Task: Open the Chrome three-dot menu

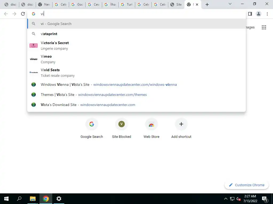Action: pos(267,14)
